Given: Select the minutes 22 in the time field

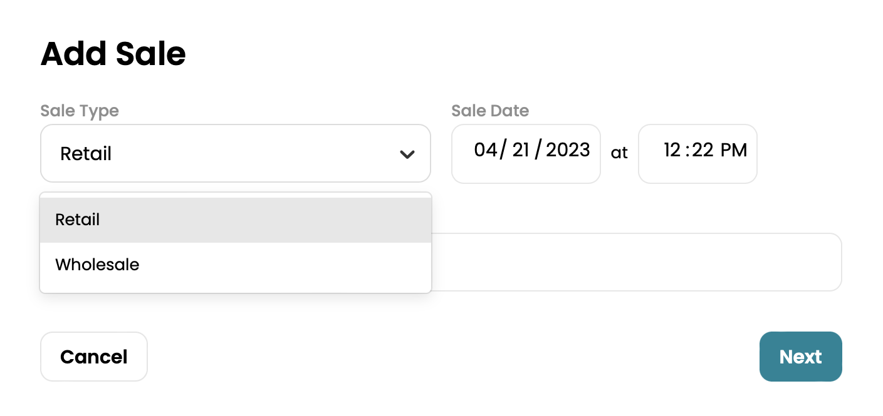Looking at the screenshot, I should pyautogui.click(x=702, y=150).
